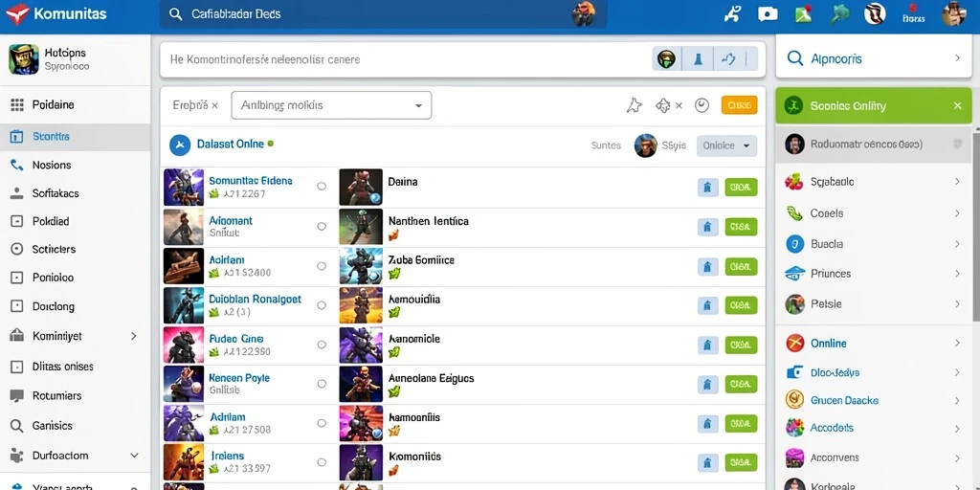This screenshot has width=980, height=490.
Task: Click the Rotumiars chat icon
Action: click(17, 396)
